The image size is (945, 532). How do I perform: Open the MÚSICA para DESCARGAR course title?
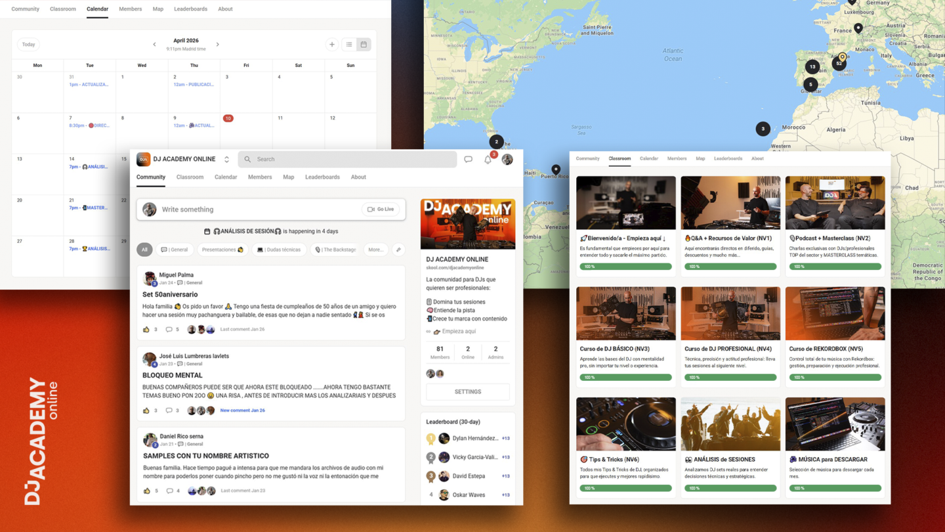(x=828, y=460)
